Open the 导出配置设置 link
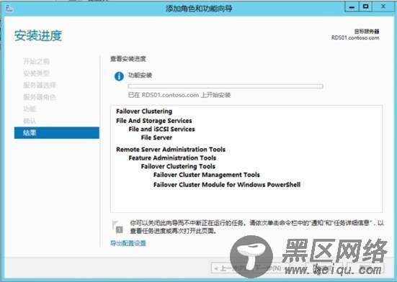Viewport: 397px width, 282px height. pyautogui.click(x=128, y=243)
